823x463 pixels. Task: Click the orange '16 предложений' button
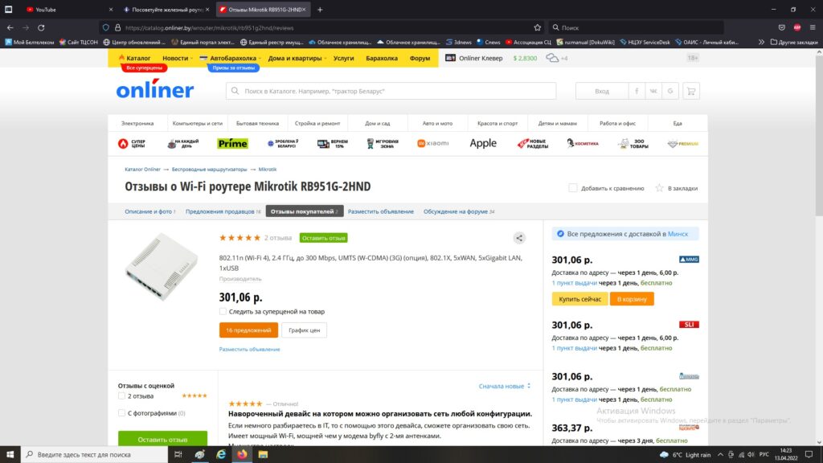point(248,330)
